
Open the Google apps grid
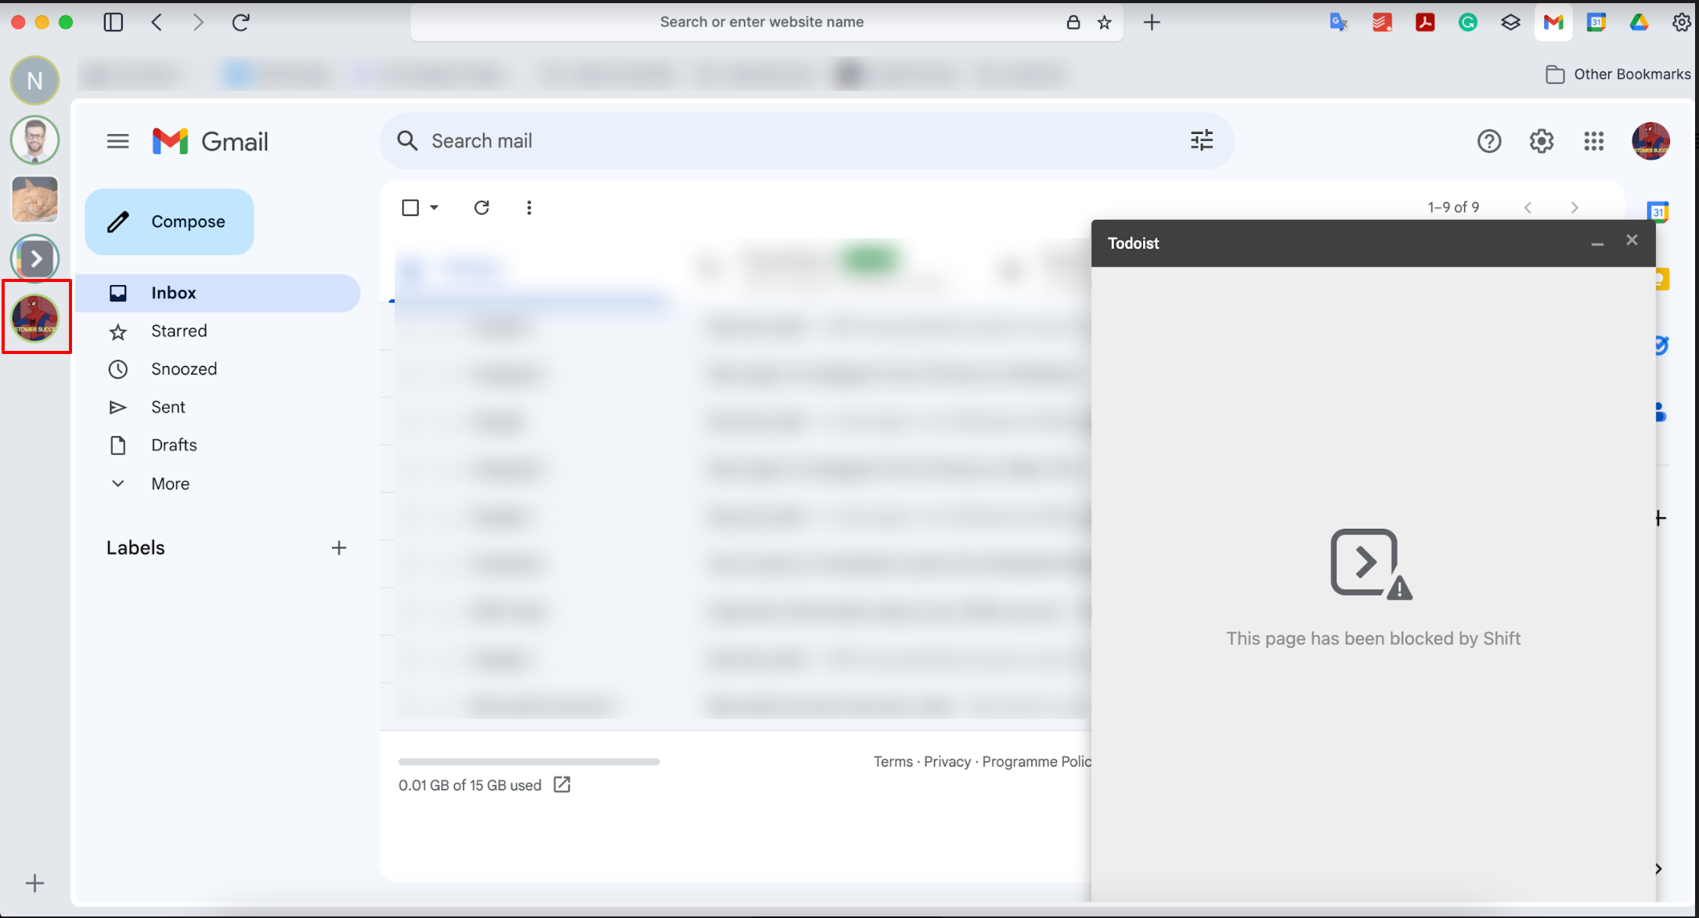point(1594,142)
